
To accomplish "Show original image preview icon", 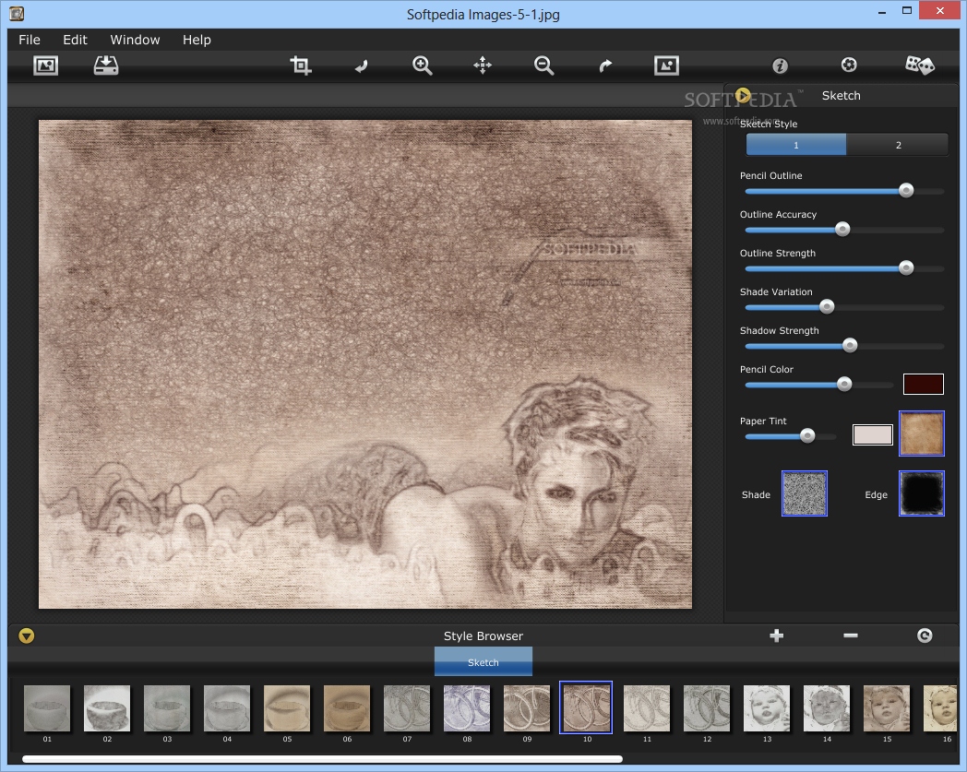I will click(x=666, y=65).
